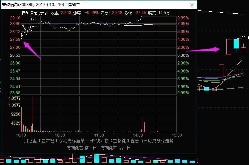Click the tall cyan candlestick labeled 29.1
The width and height of the screenshot is (249, 165).
(x=236, y=44)
